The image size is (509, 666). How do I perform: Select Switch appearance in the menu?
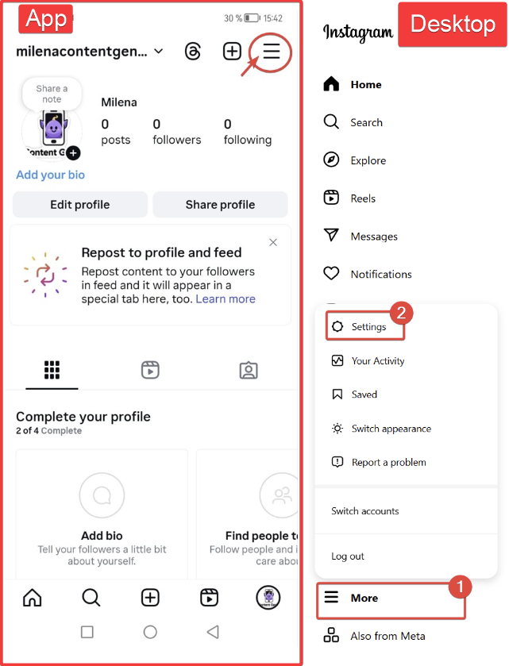391,429
